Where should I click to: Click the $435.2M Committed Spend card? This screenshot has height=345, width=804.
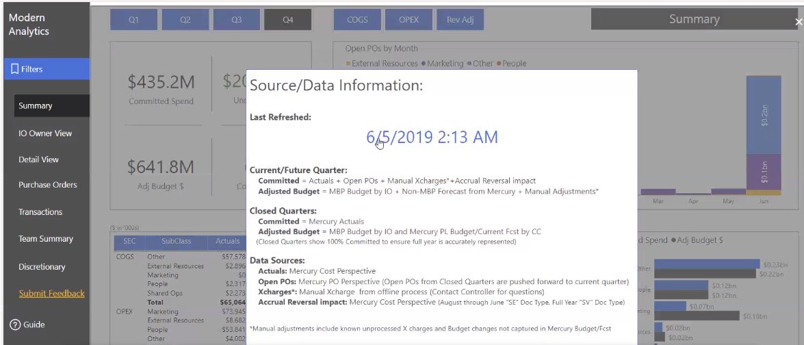(x=161, y=88)
